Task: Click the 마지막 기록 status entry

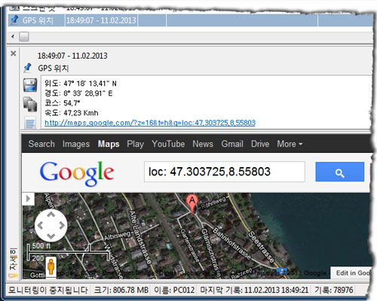Action: 254,290
